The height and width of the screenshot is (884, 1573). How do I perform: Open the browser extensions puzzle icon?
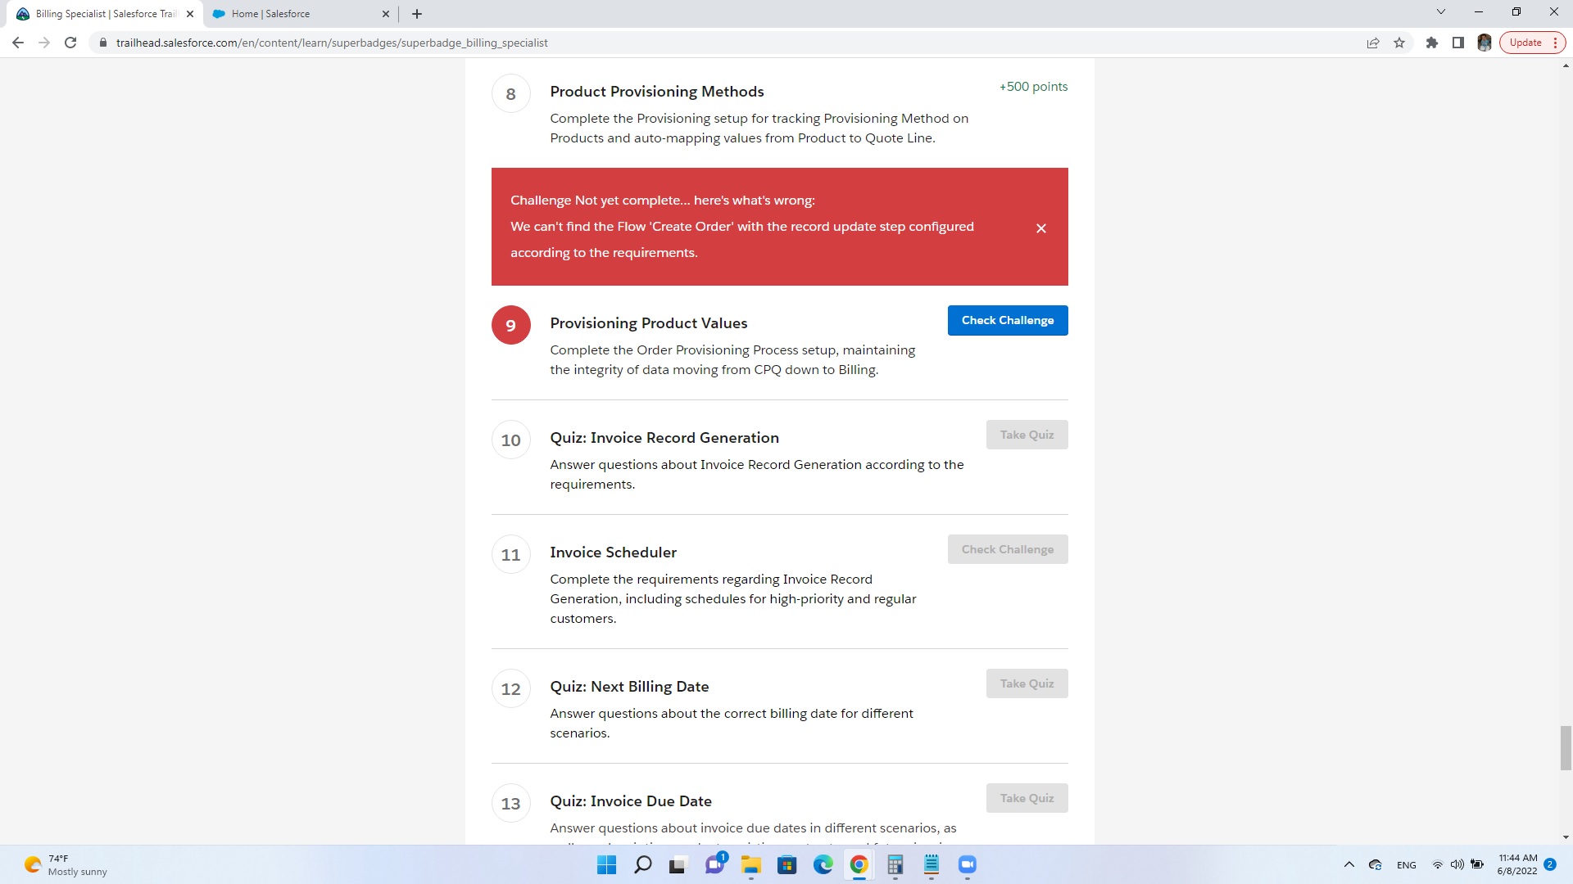(1432, 43)
